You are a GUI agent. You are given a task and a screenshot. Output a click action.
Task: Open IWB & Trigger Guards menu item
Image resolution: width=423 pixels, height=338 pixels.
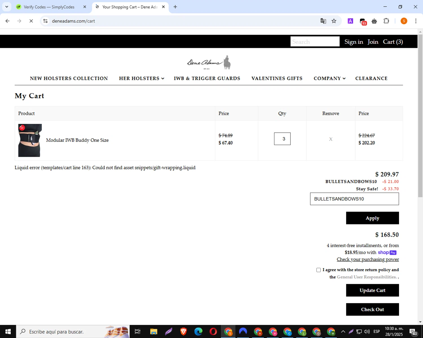(207, 78)
